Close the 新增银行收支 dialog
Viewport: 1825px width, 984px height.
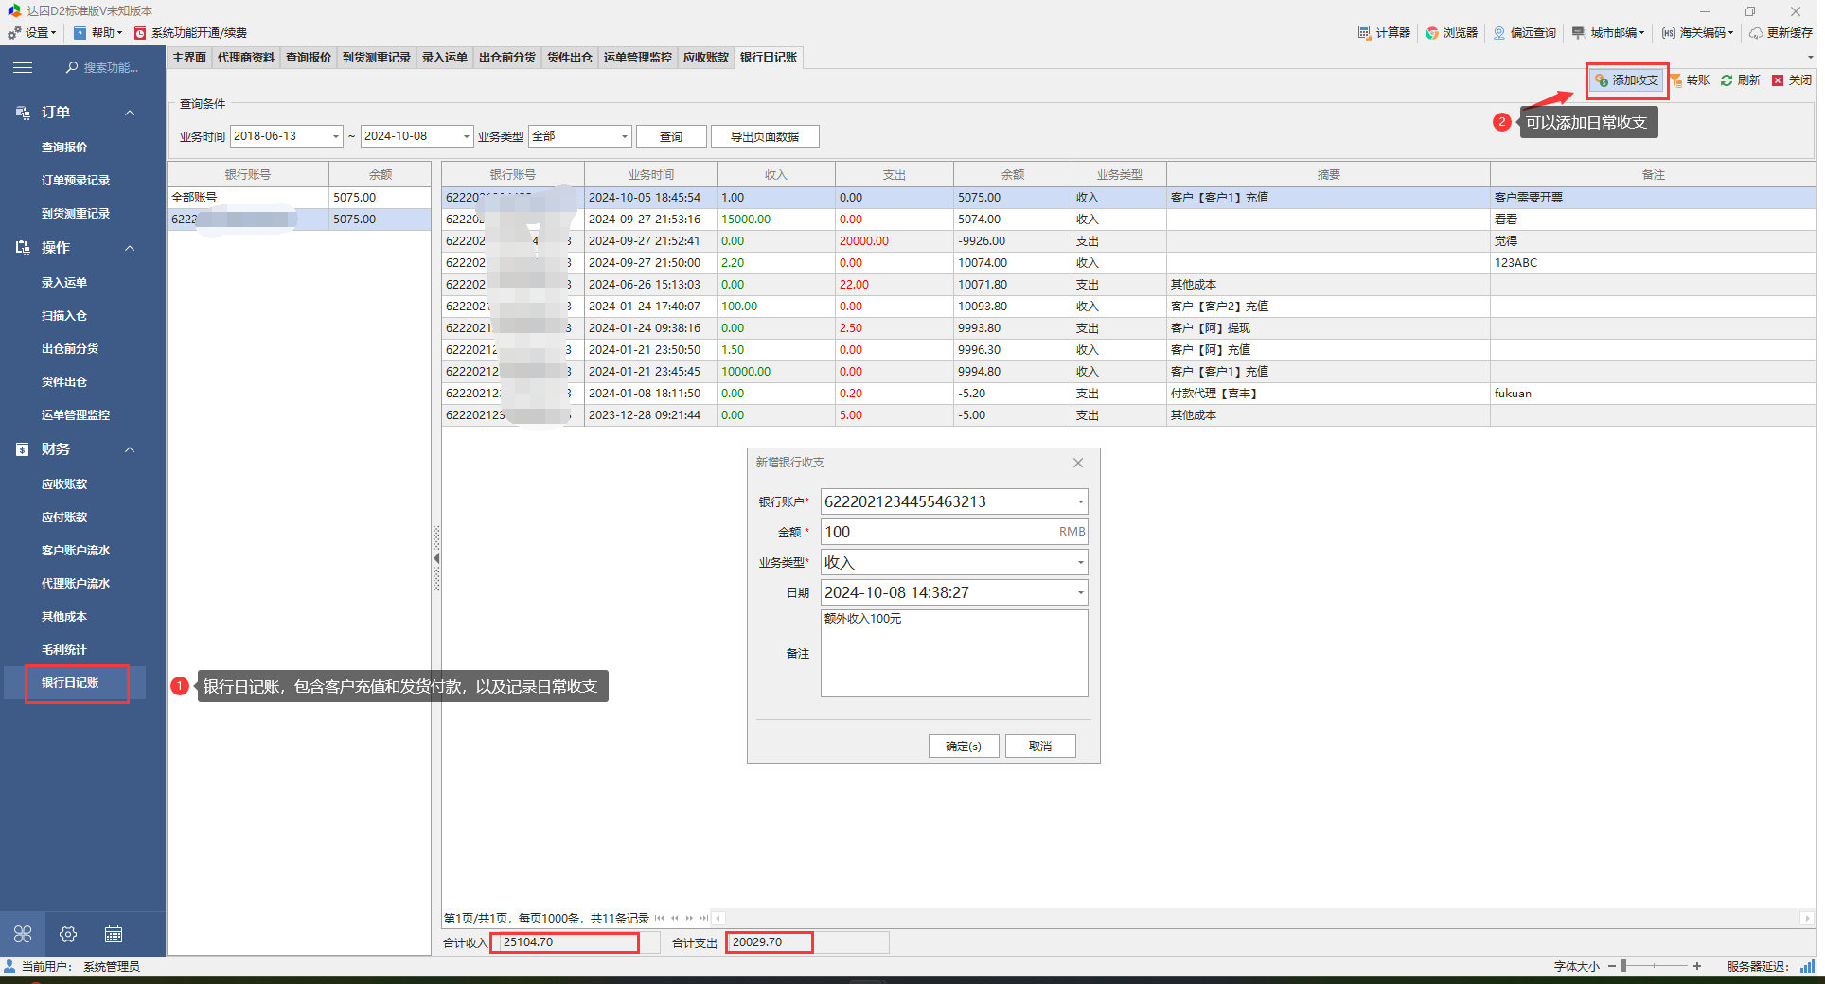[1078, 463]
